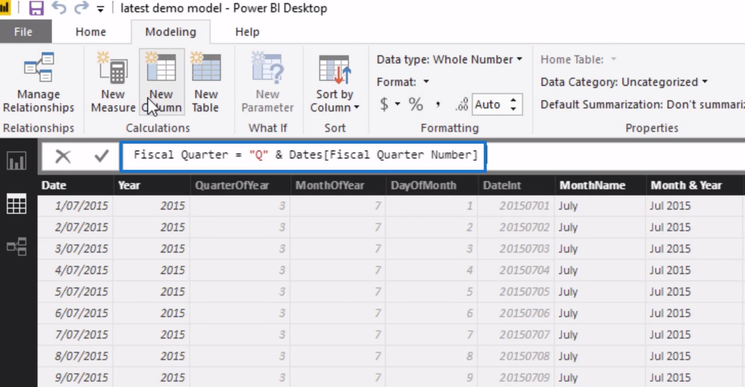Switch to Data view icon
745x387 pixels.
tap(16, 204)
